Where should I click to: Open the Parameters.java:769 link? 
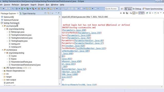[x=79, y=38]
